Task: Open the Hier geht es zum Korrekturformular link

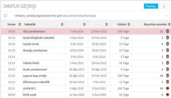Action: (x=74, y=16)
